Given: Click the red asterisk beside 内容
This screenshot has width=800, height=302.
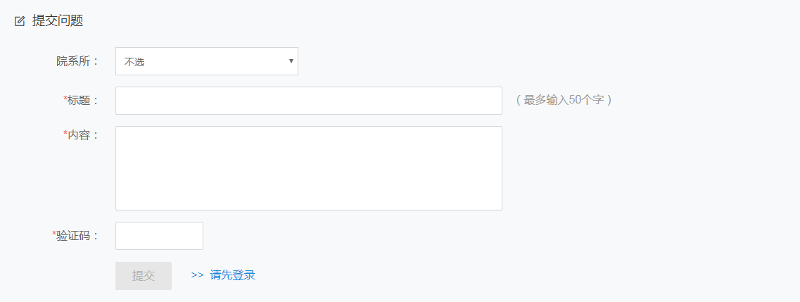Looking at the screenshot, I should pos(65,133).
